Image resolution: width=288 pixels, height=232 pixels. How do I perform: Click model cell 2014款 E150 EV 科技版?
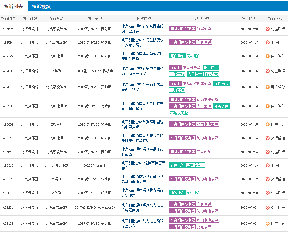95,71
